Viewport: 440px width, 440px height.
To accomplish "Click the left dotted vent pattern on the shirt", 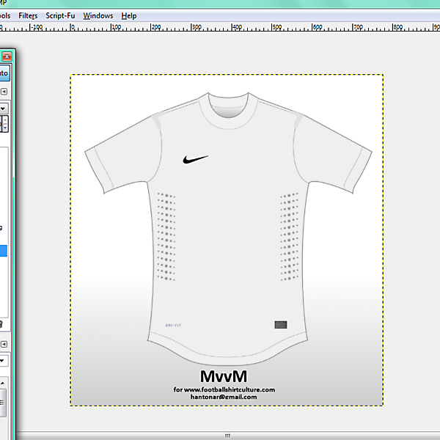I will coord(166,236).
